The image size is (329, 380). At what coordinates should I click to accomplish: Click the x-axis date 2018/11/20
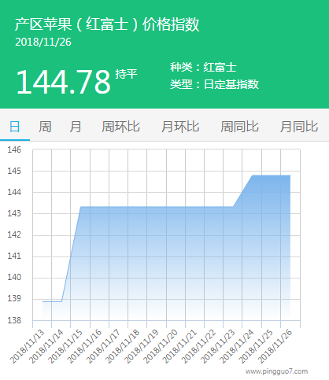tap(161, 346)
